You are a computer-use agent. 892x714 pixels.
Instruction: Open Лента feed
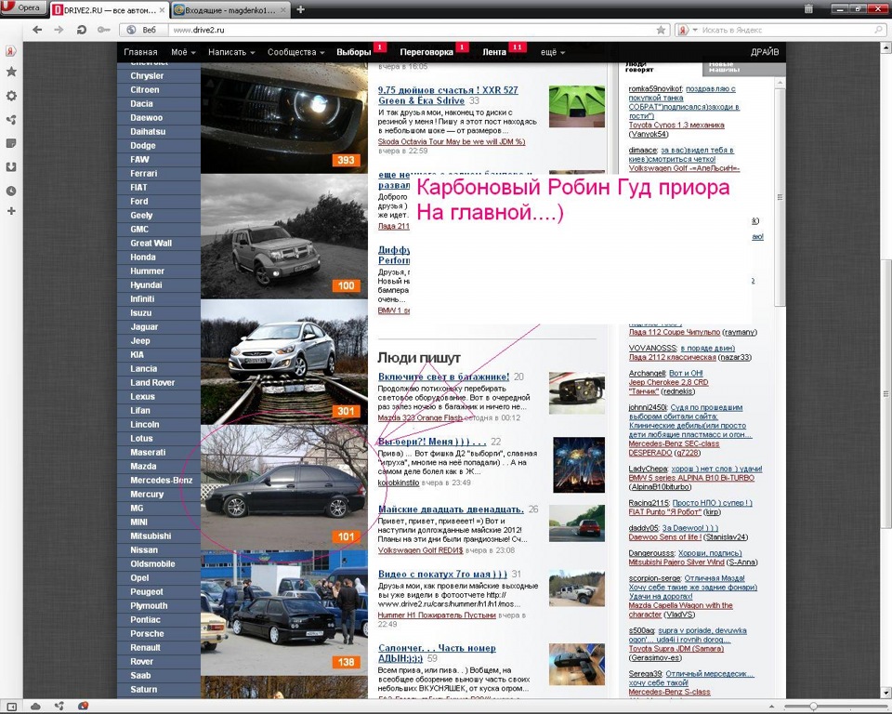point(493,52)
